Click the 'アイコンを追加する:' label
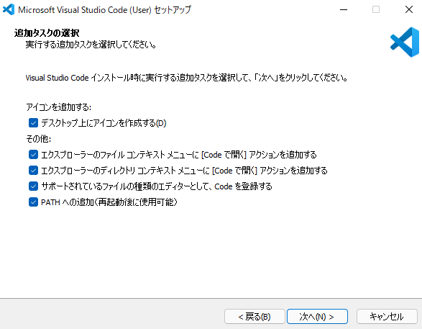This screenshot has height=329, width=422. coord(59,107)
